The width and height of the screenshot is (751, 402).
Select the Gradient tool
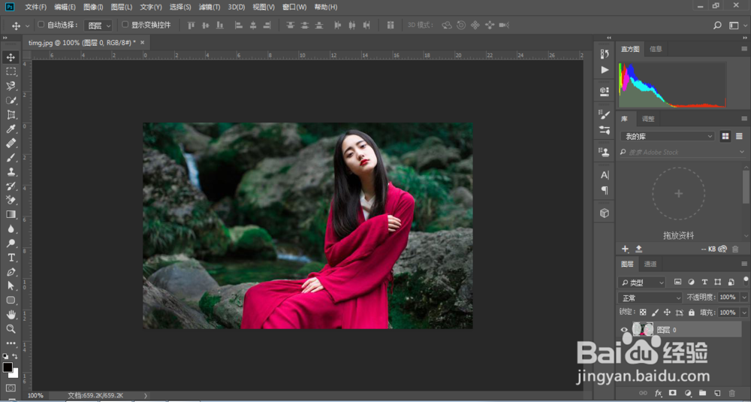[x=11, y=215]
